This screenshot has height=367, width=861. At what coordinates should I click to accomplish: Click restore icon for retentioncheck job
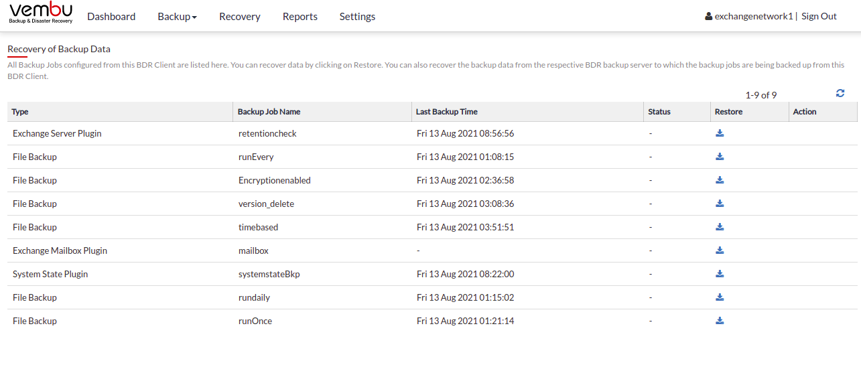tap(720, 133)
